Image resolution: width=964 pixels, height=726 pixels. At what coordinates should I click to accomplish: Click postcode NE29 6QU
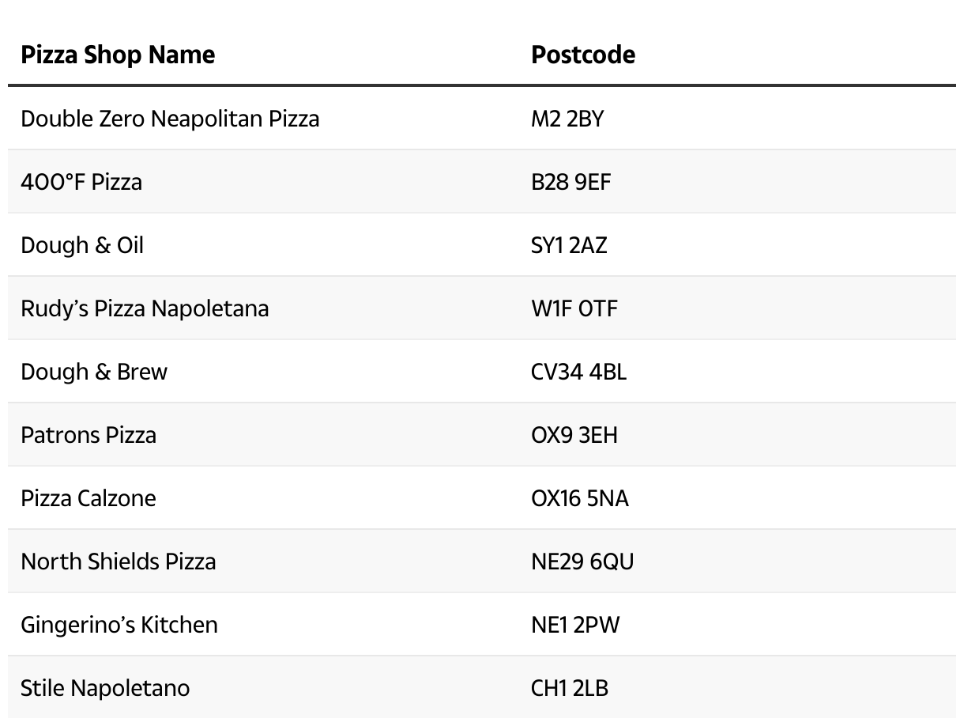pyautogui.click(x=582, y=562)
